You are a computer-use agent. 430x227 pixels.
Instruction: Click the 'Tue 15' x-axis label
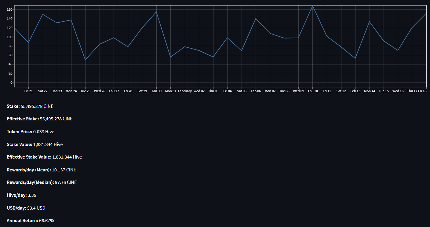tap(384, 91)
